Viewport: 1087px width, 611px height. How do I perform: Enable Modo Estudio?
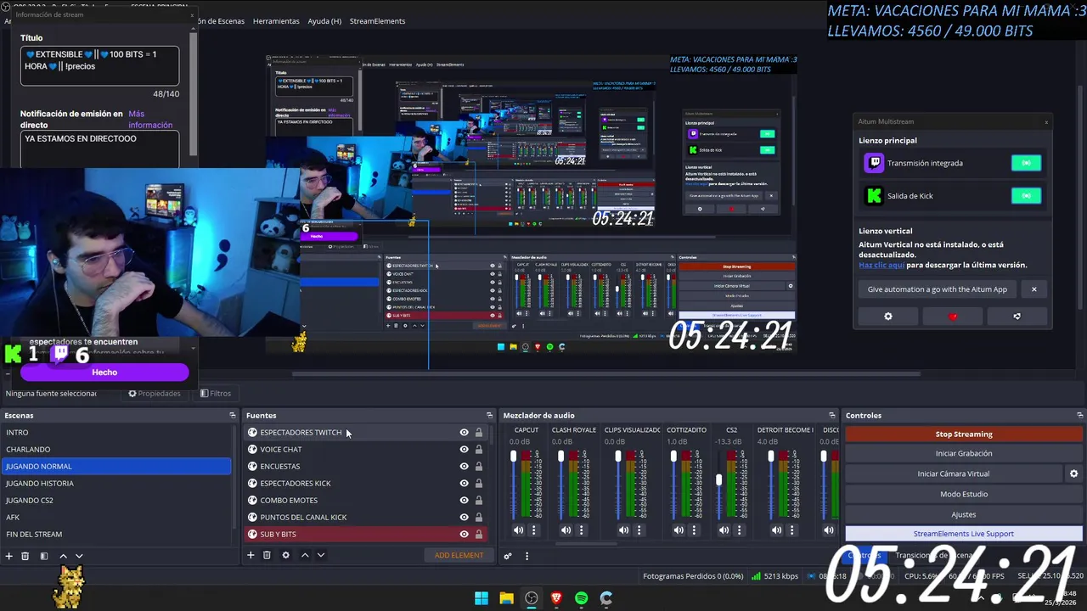(x=964, y=494)
